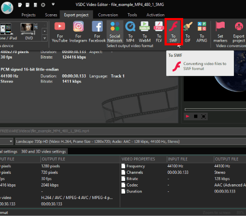
Task: Open the Activation ribbon tab
Action: 155,15
